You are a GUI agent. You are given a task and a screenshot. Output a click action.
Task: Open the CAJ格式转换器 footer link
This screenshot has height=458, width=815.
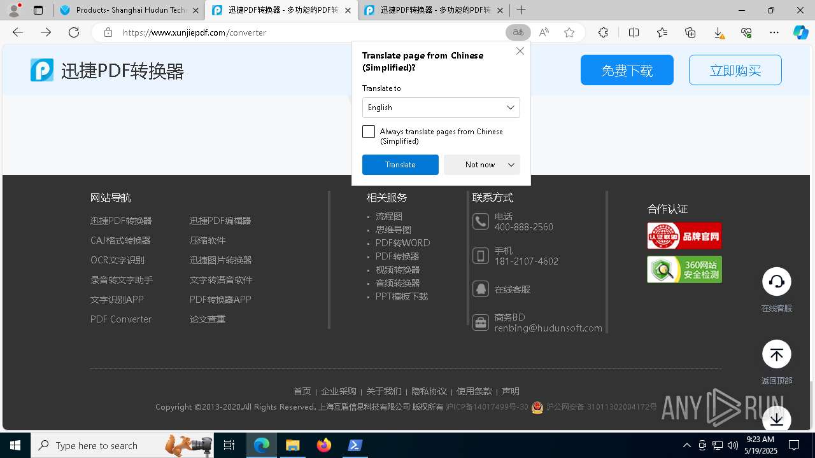[120, 240]
